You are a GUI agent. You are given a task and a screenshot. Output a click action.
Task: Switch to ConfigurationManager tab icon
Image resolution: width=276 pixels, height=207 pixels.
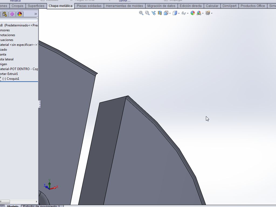[5, 14]
